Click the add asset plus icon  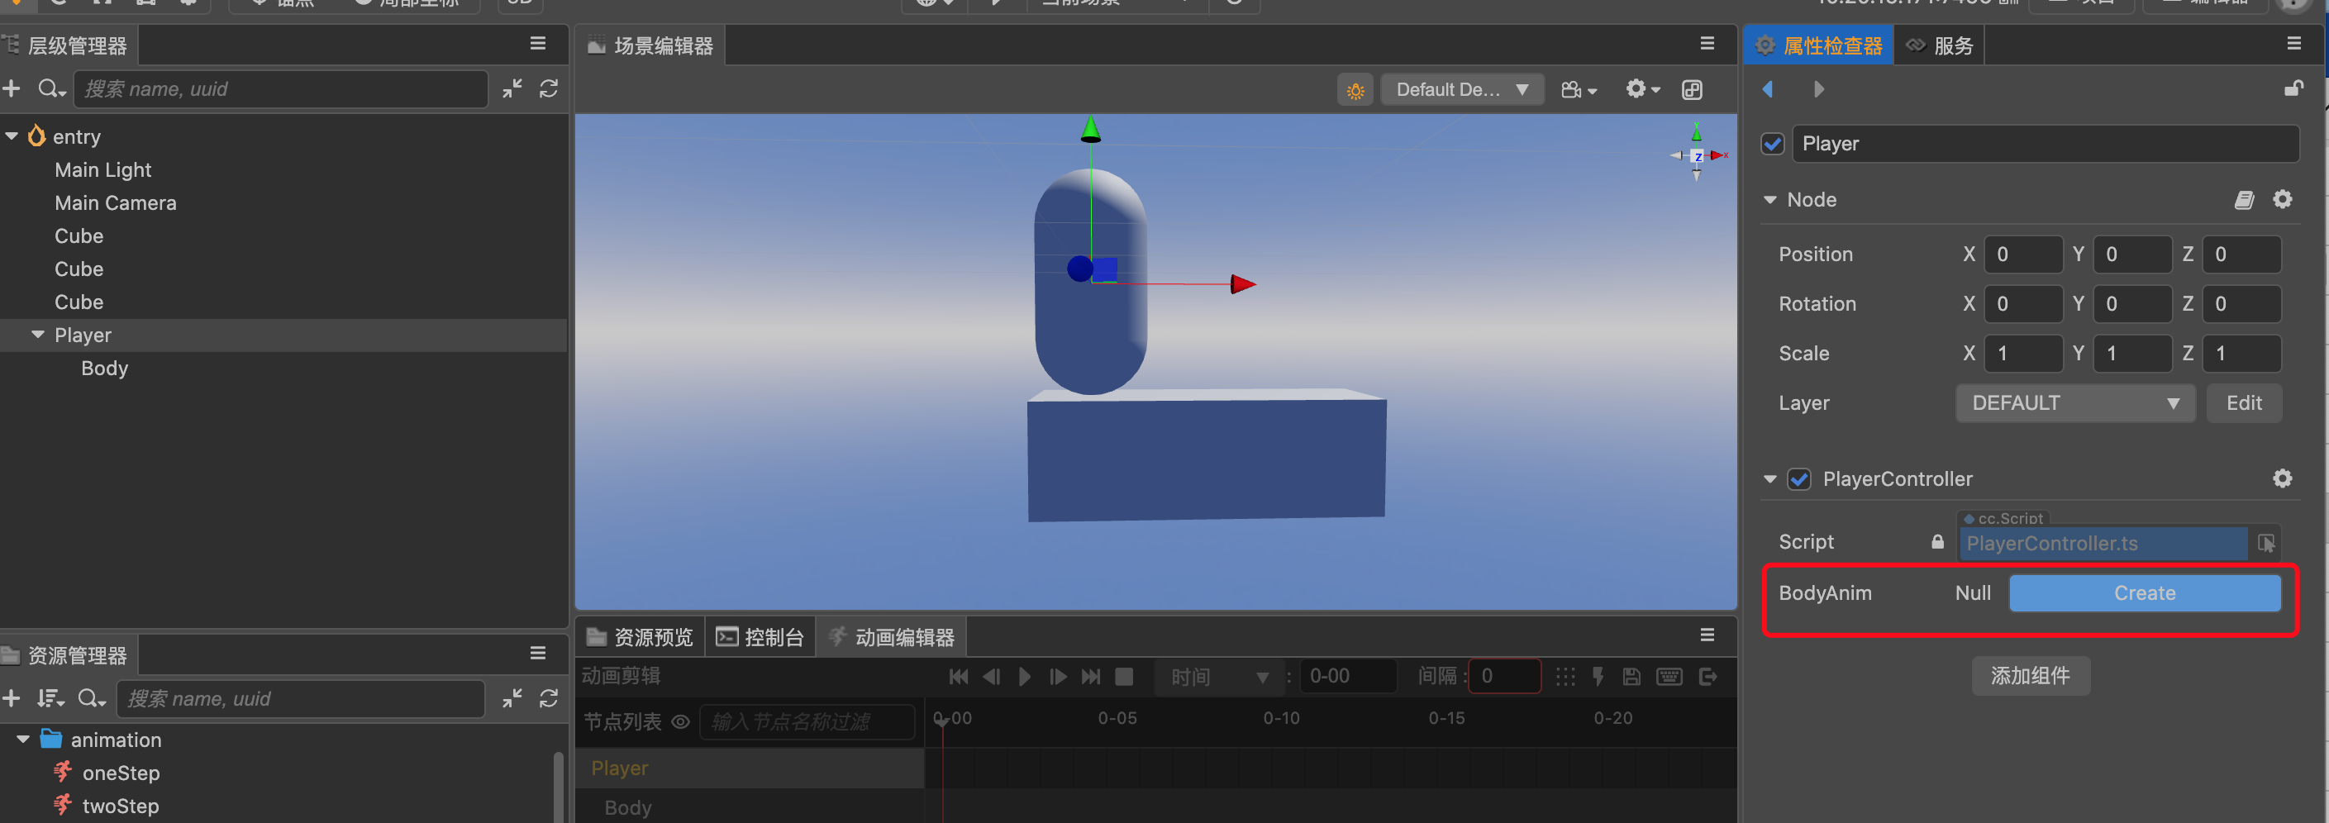[12, 698]
